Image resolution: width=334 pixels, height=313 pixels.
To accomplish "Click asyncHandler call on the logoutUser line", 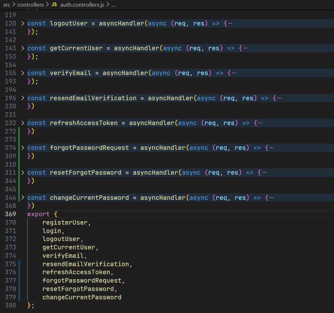I will pos(121,23).
